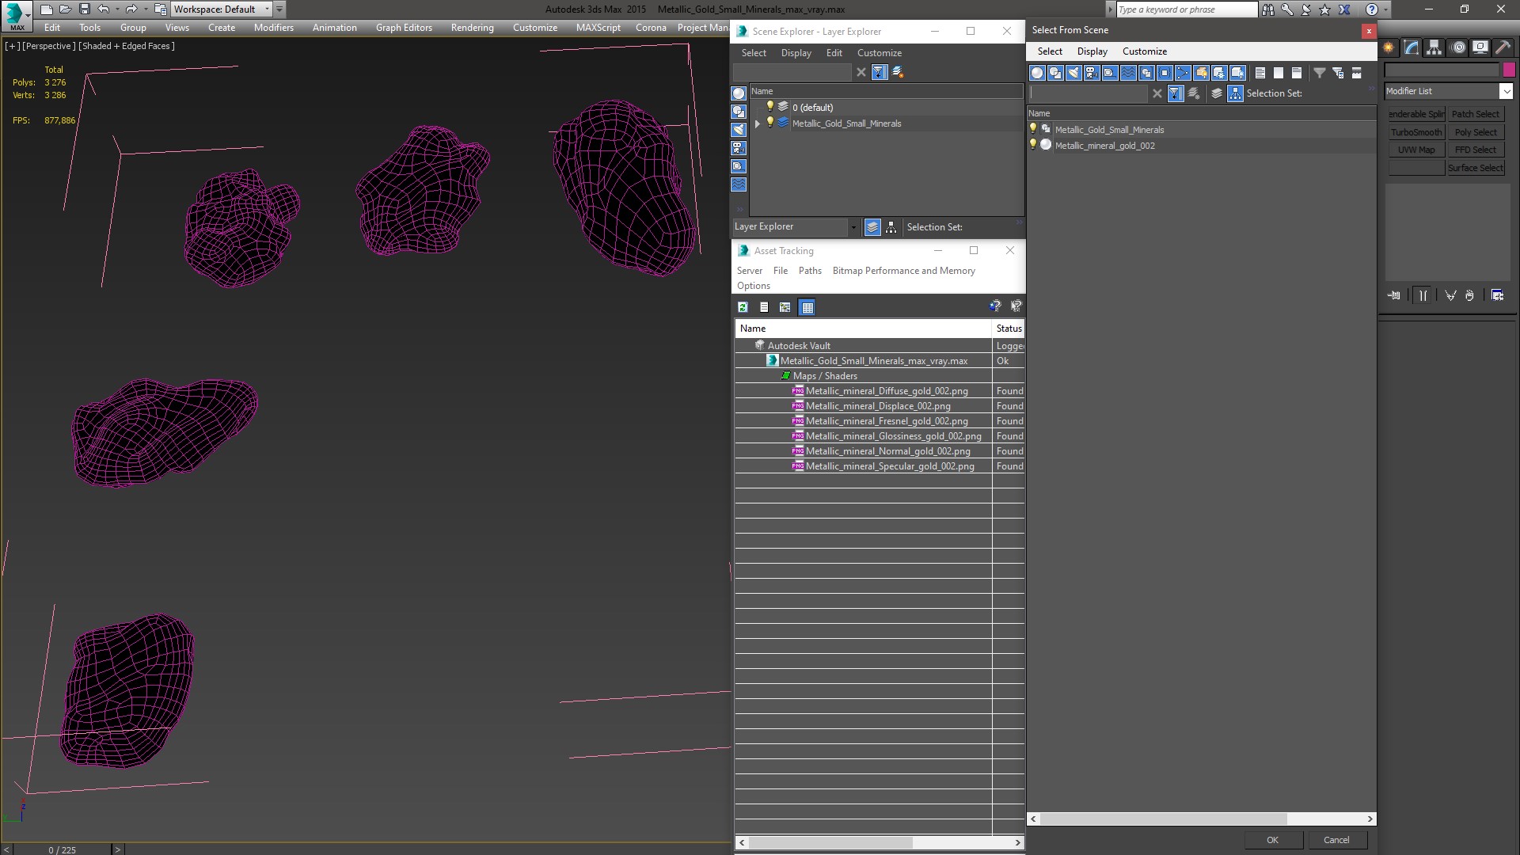Toggle Sort by Hierarchy in Layer Explorer footer
This screenshot has width=1520, height=855.
click(891, 227)
